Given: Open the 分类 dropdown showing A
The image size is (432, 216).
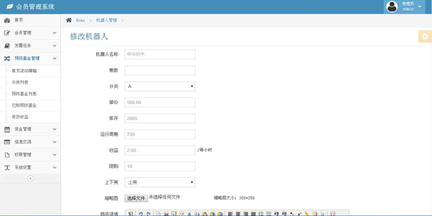Looking at the screenshot, I should [160, 86].
